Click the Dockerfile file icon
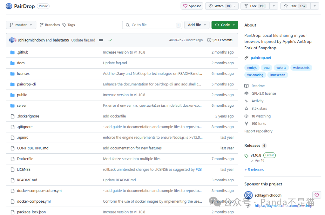 pos(12,159)
